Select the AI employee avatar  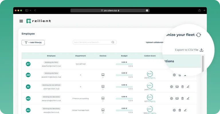(28, 87)
